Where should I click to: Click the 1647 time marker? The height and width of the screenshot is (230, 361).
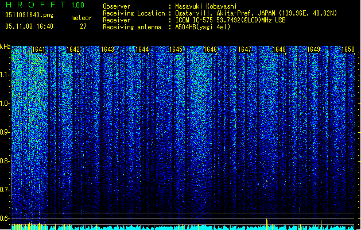point(244,49)
